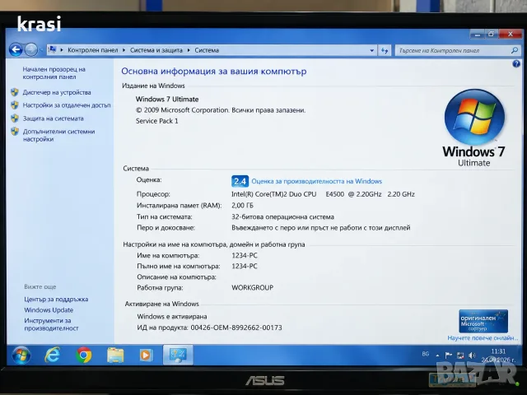Image resolution: width=527 pixels, height=395 pixels.
Task: Click the 2.4 performance score badge
Action: pyautogui.click(x=240, y=181)
